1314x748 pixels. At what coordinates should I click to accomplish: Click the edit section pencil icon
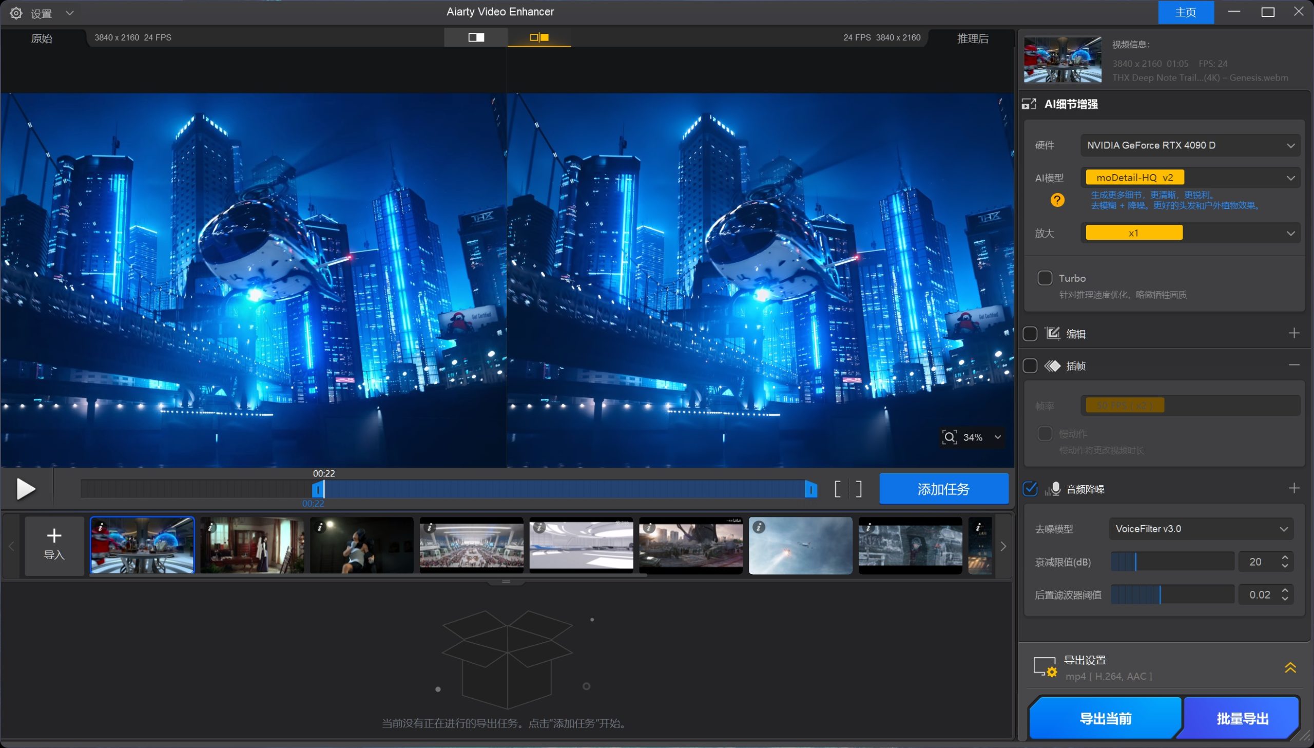[1052, 333]
